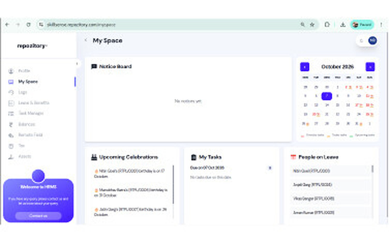This screenshot has height=243, width=389.
Task: Open Task Manager from the sidebar label
Action: tap(31, 113)
